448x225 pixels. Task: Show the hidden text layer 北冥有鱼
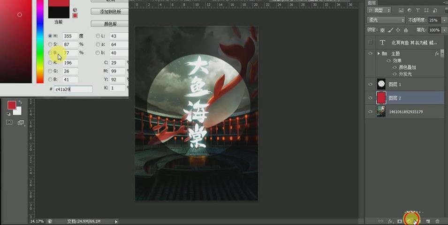coord(371,43)
